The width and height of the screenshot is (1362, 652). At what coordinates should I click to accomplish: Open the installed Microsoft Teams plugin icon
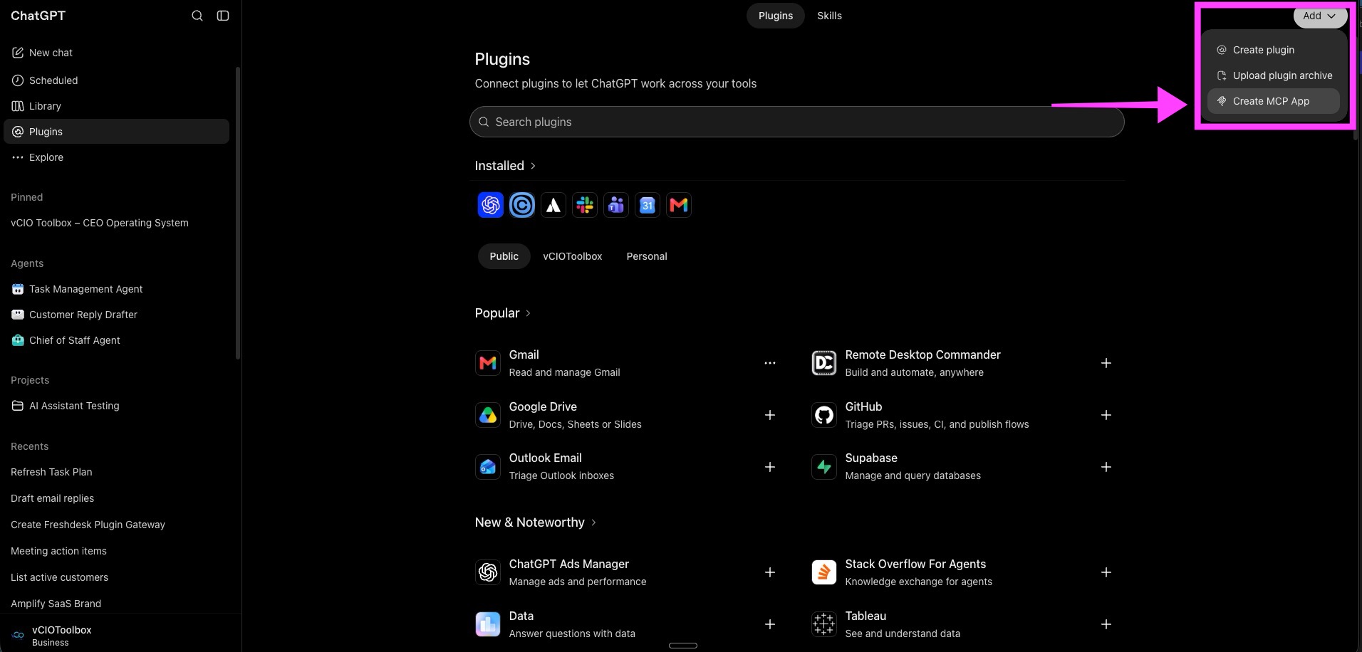616,205
